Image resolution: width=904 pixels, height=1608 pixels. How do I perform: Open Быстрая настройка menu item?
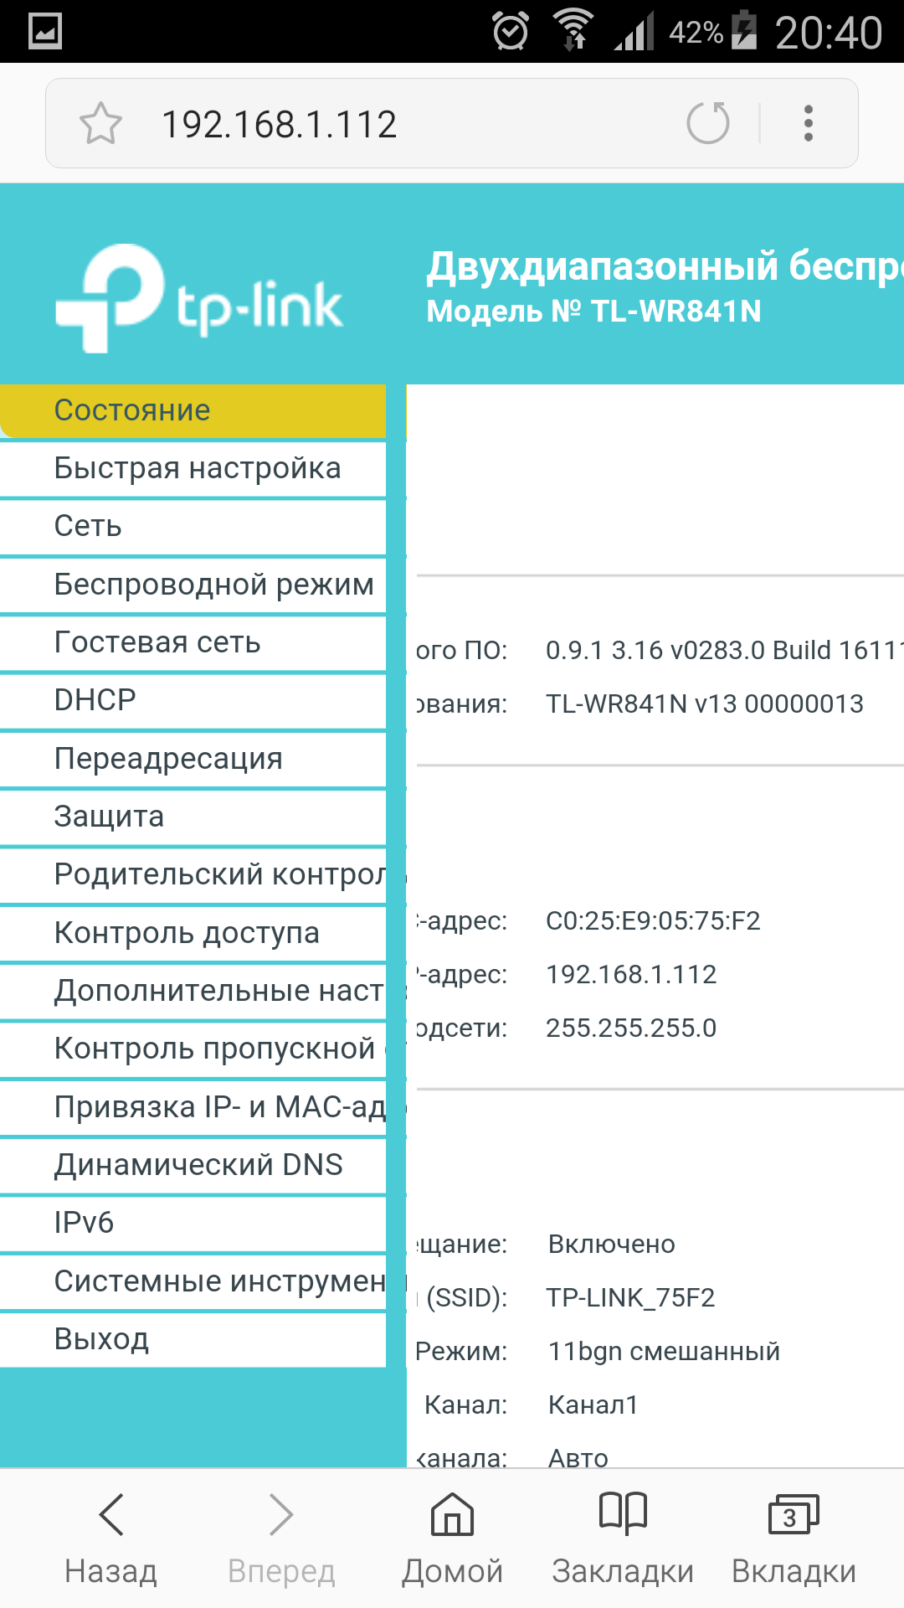click(193, 468)
